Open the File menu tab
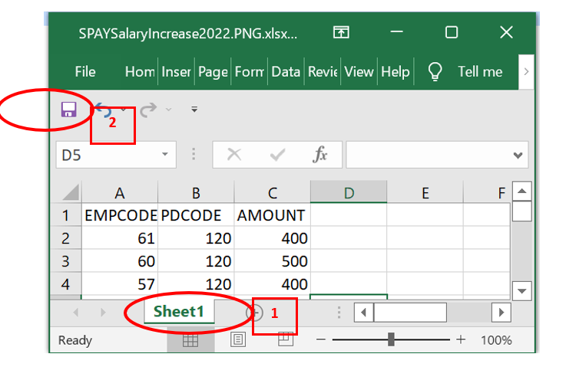Viewport: 566px width, 367px height. pyautogui.click(x=85, y=72)
